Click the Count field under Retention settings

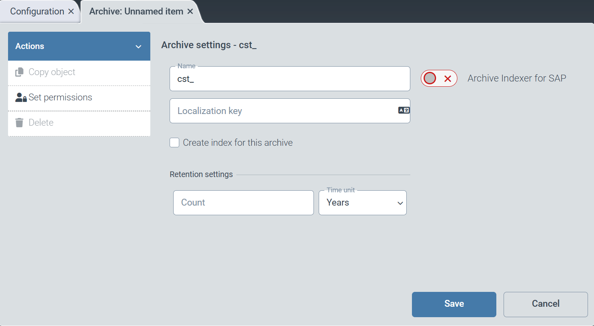pyautogui.click(x=243, y=202)
